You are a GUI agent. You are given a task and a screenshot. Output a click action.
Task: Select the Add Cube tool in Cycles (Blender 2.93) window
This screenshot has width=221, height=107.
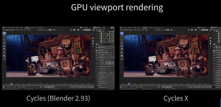click(4, 59)
